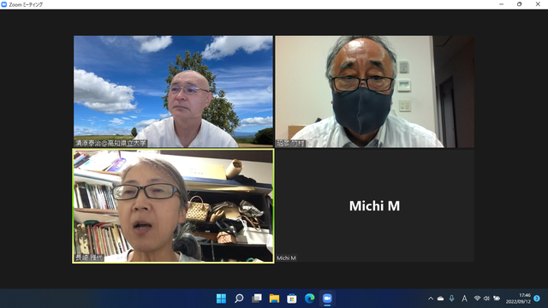Open the clock showing 17:46 2022/09/12
This screenshot has width=548, height=308.
click(x=518, y=299)
